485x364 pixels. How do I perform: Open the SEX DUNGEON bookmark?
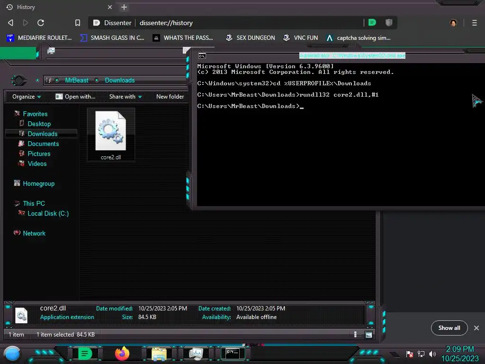250,38
